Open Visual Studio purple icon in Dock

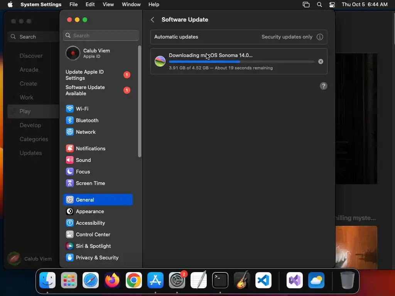tap(294, 280)
